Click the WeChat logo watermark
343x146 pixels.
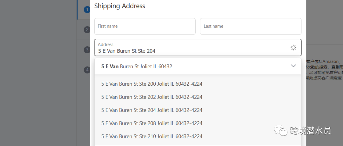[280, 130]
